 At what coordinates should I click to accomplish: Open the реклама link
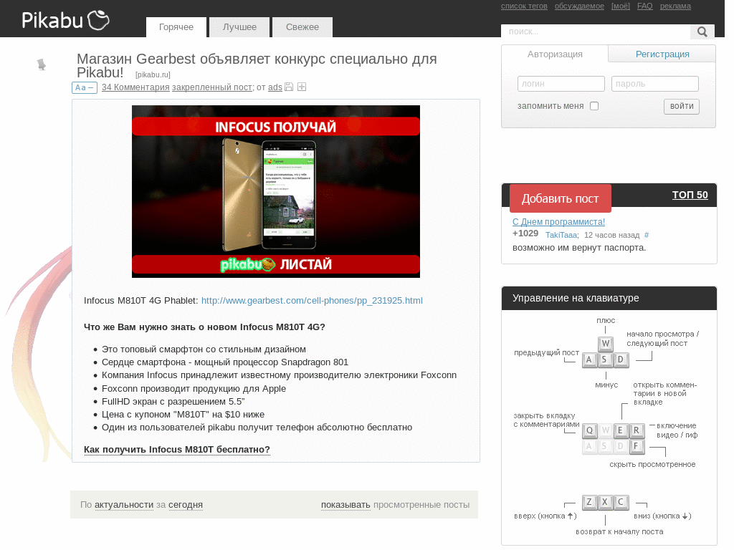click(675, 6)
